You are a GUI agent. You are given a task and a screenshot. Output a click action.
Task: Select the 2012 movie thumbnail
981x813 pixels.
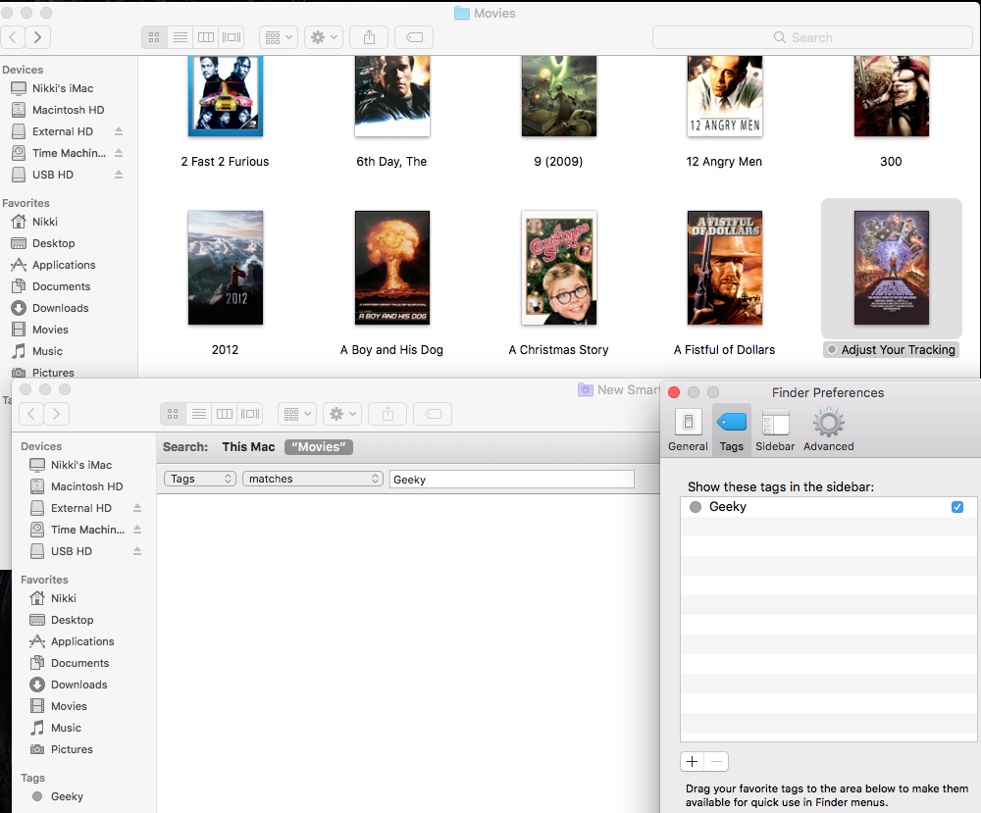tap(226, 268)
